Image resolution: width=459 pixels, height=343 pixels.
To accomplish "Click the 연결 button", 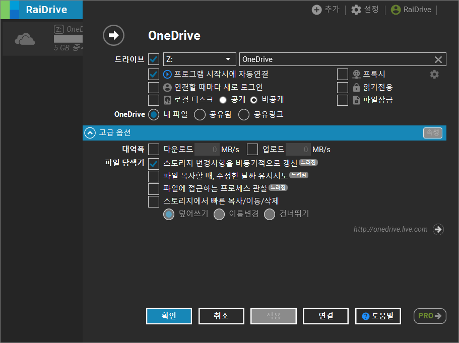I will point(326,316).
